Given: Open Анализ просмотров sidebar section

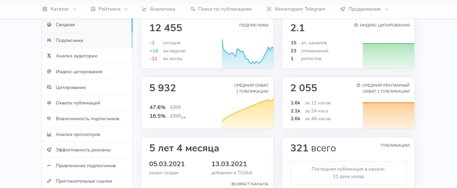Looking at the screenshot, I should [x=87, y=134].
